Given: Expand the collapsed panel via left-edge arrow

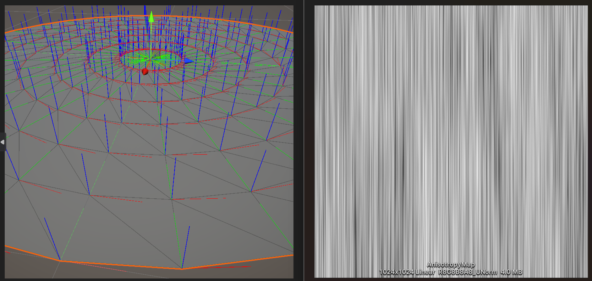Looking at the screenshot, I should click(x=3, y=142).
